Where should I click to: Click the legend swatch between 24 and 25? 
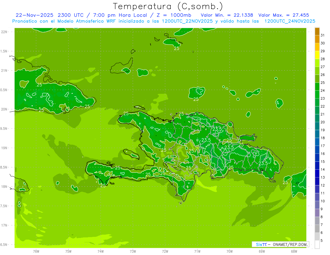coord(317,87)
